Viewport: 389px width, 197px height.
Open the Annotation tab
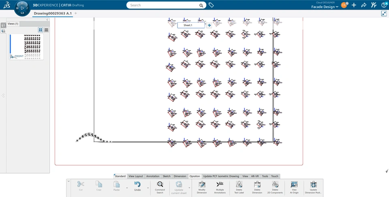(x=153, y=176)
